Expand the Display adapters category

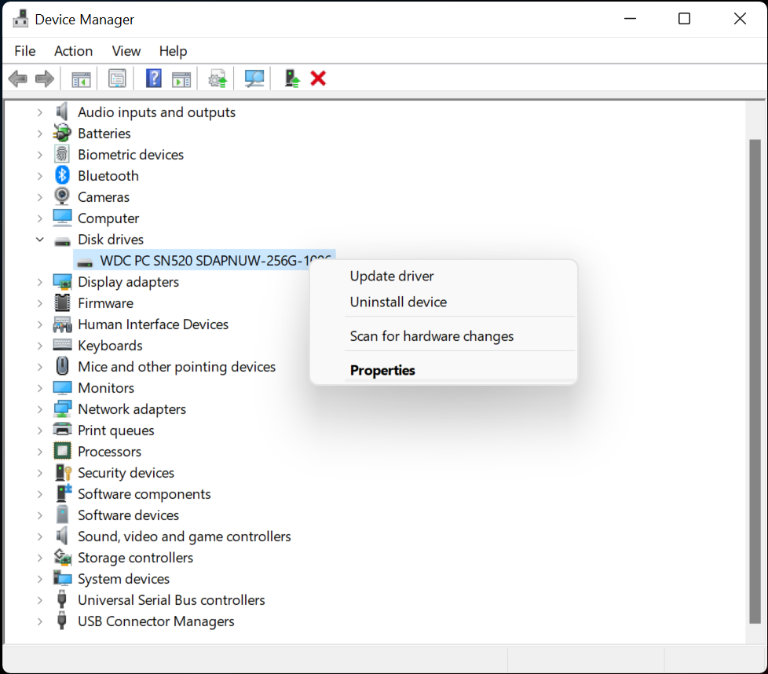(x=40, y=281)
